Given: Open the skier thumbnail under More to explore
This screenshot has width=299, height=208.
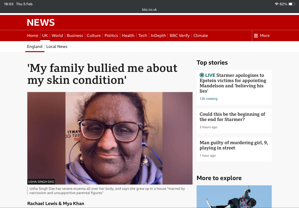Looking at the screenshot, I should click(234, 197).
